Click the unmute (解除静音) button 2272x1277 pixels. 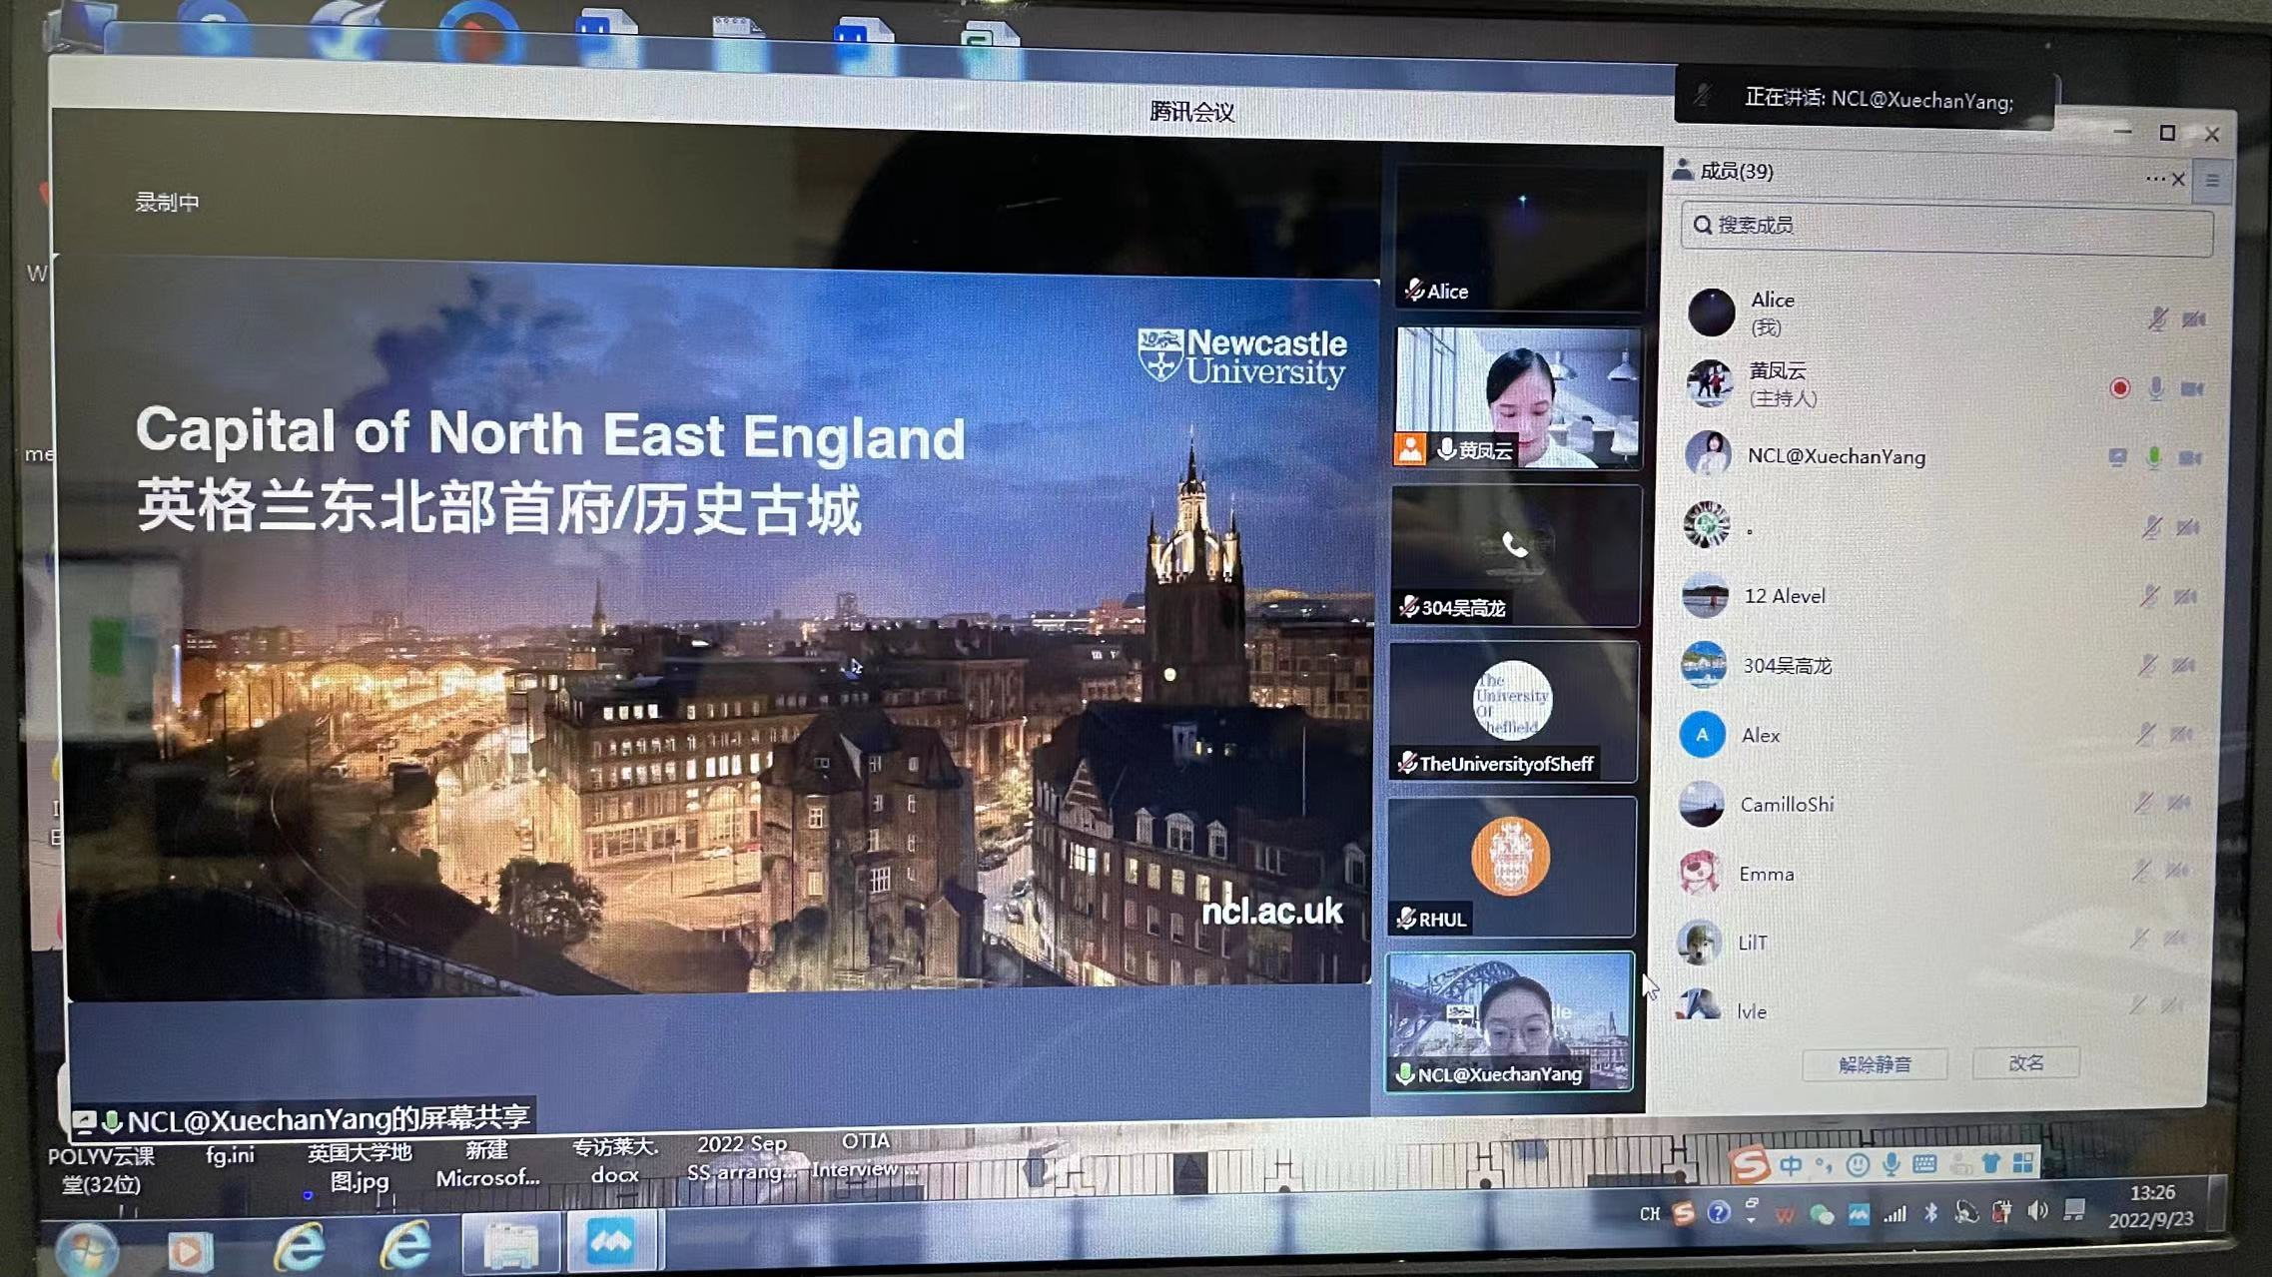tap(1875, 1064)
